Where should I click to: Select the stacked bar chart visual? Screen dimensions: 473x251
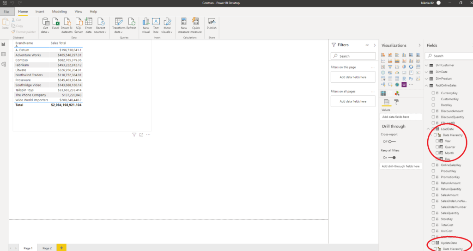click(383, 55)
